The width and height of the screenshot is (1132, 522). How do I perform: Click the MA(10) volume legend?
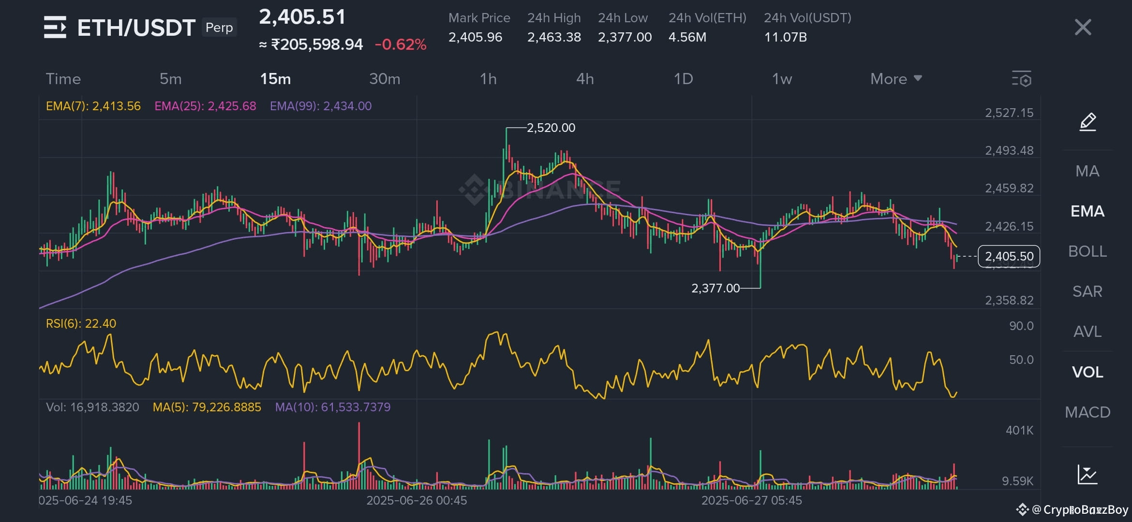tap(333, 407)
